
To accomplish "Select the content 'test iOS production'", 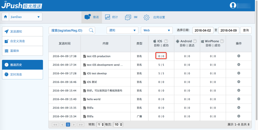I will click(x=99, y=56).
